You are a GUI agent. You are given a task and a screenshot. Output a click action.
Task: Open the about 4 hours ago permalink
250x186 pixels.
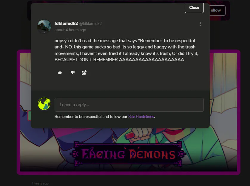click(70, 30)
